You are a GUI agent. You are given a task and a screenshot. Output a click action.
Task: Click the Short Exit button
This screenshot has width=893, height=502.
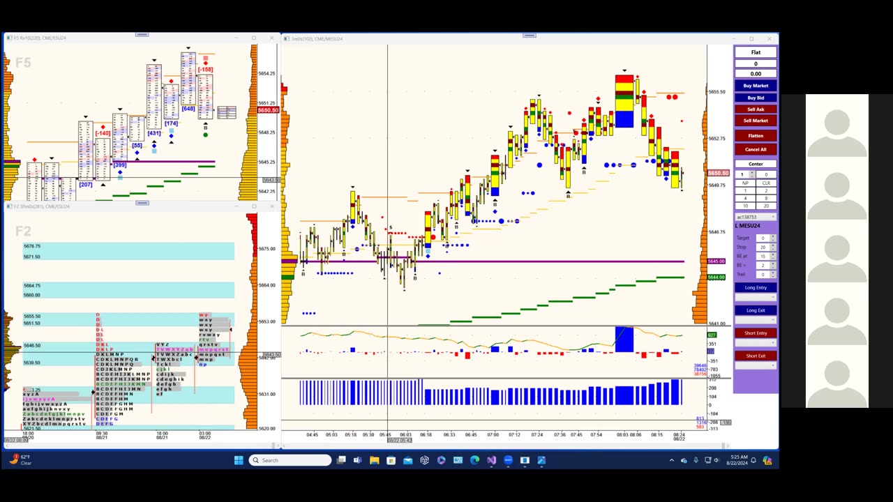(x=756, y=356)
